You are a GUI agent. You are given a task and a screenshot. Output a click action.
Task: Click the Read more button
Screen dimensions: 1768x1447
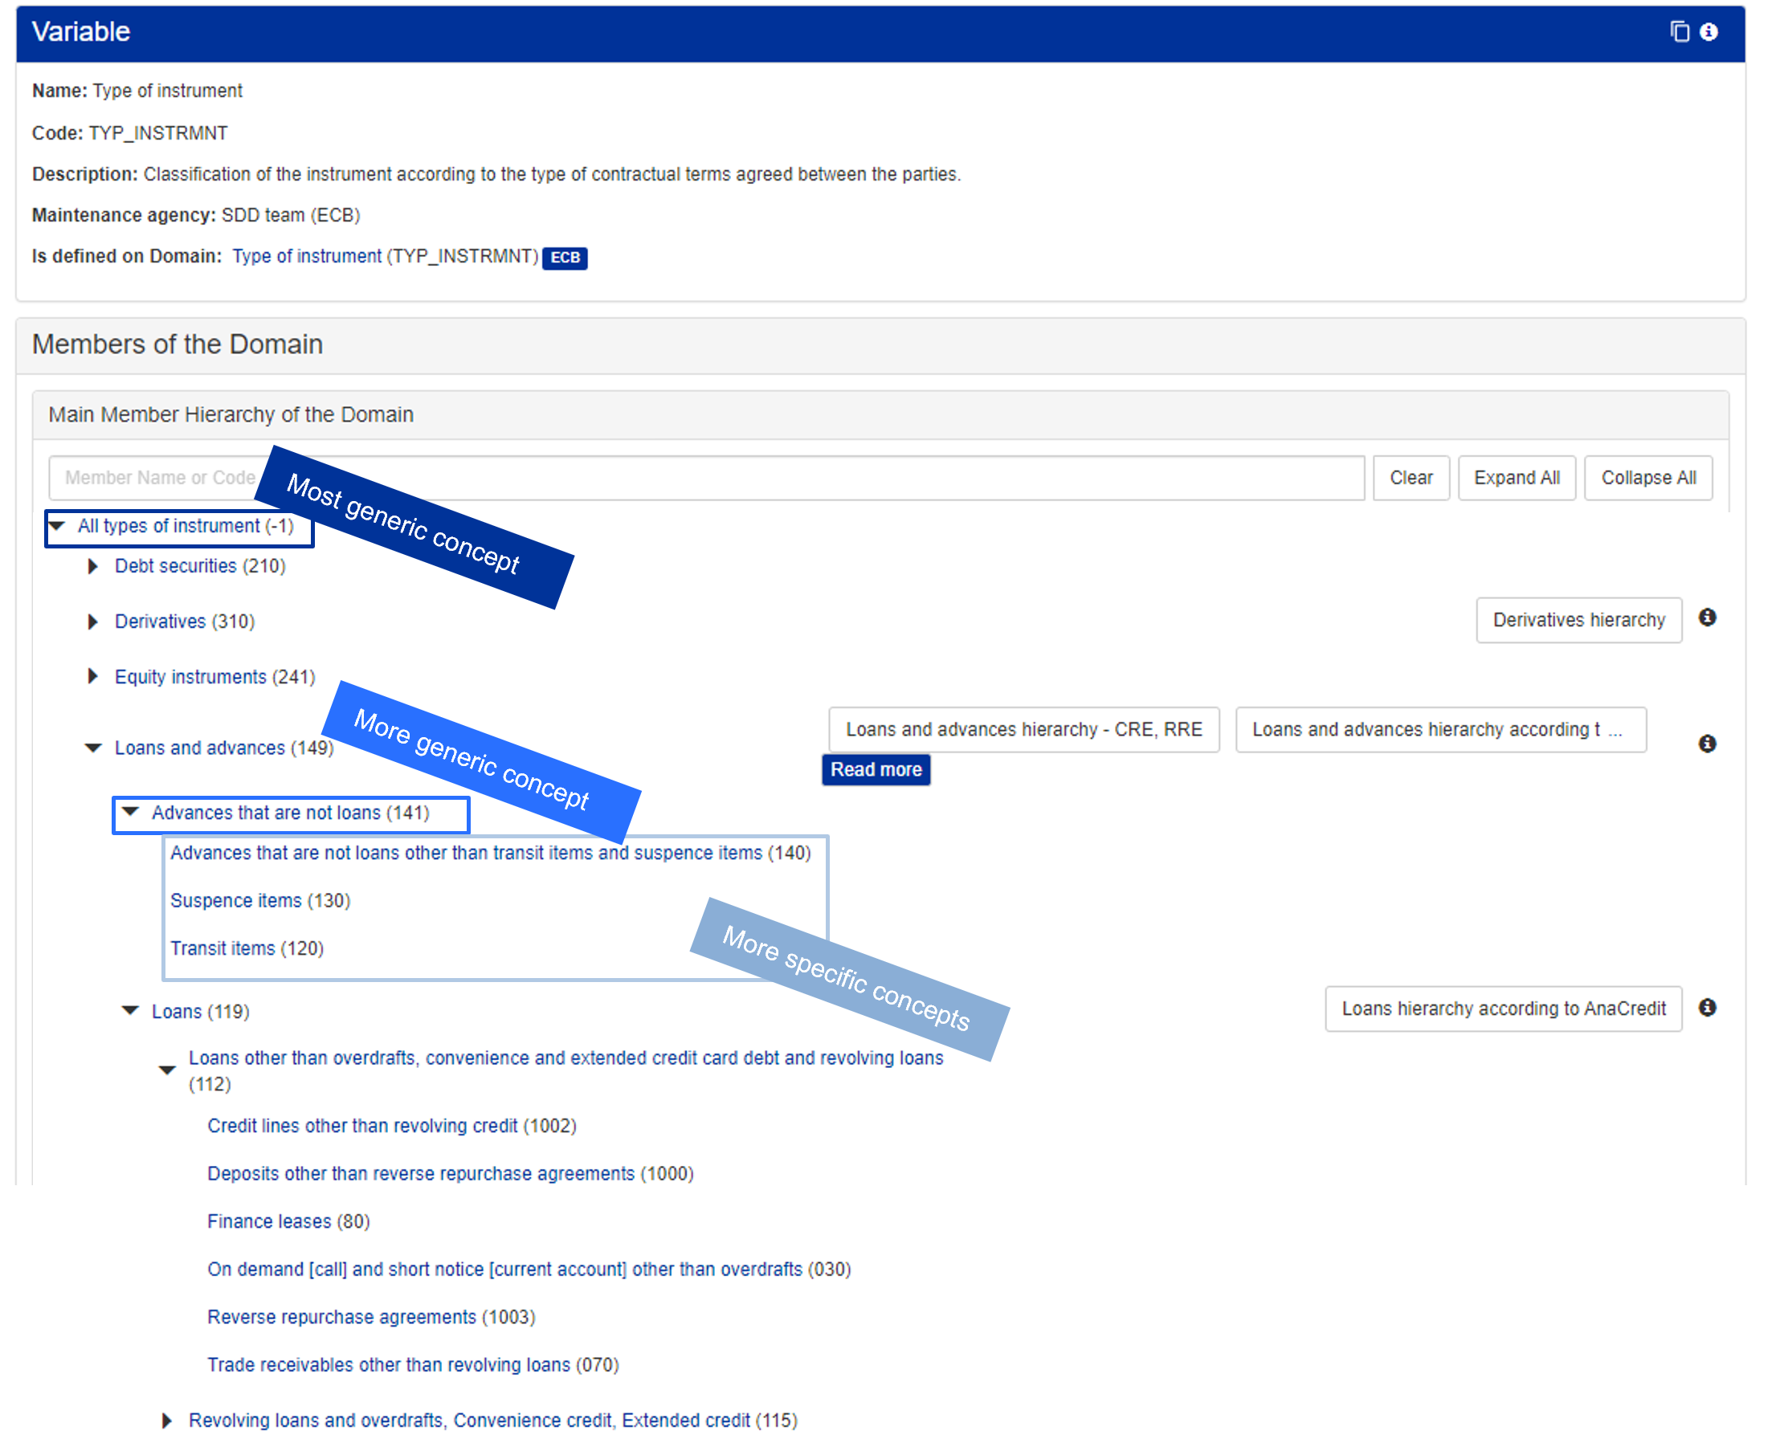[x=876, y=769]
